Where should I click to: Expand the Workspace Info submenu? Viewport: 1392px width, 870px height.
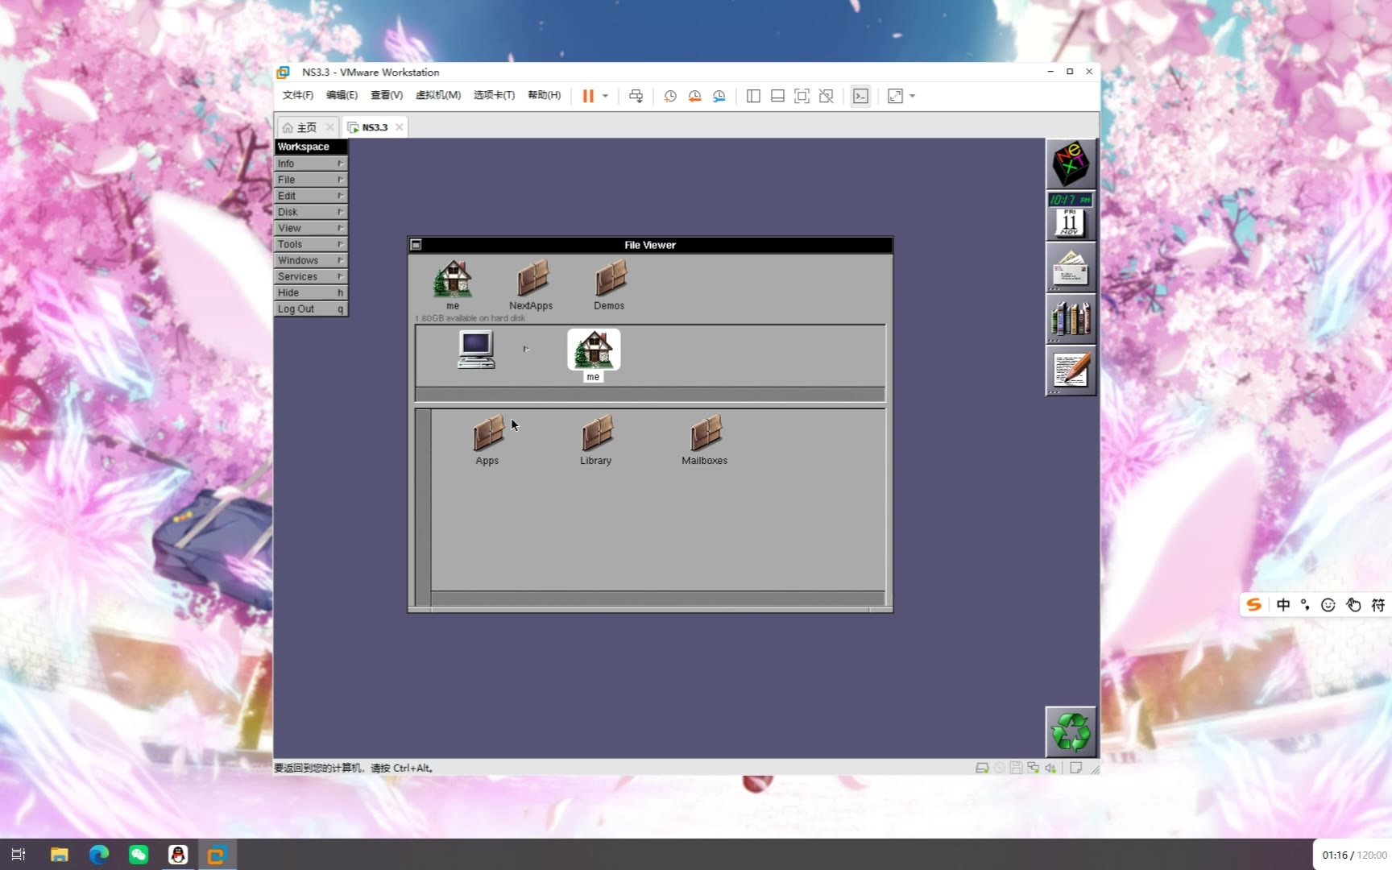click(311, 164)
